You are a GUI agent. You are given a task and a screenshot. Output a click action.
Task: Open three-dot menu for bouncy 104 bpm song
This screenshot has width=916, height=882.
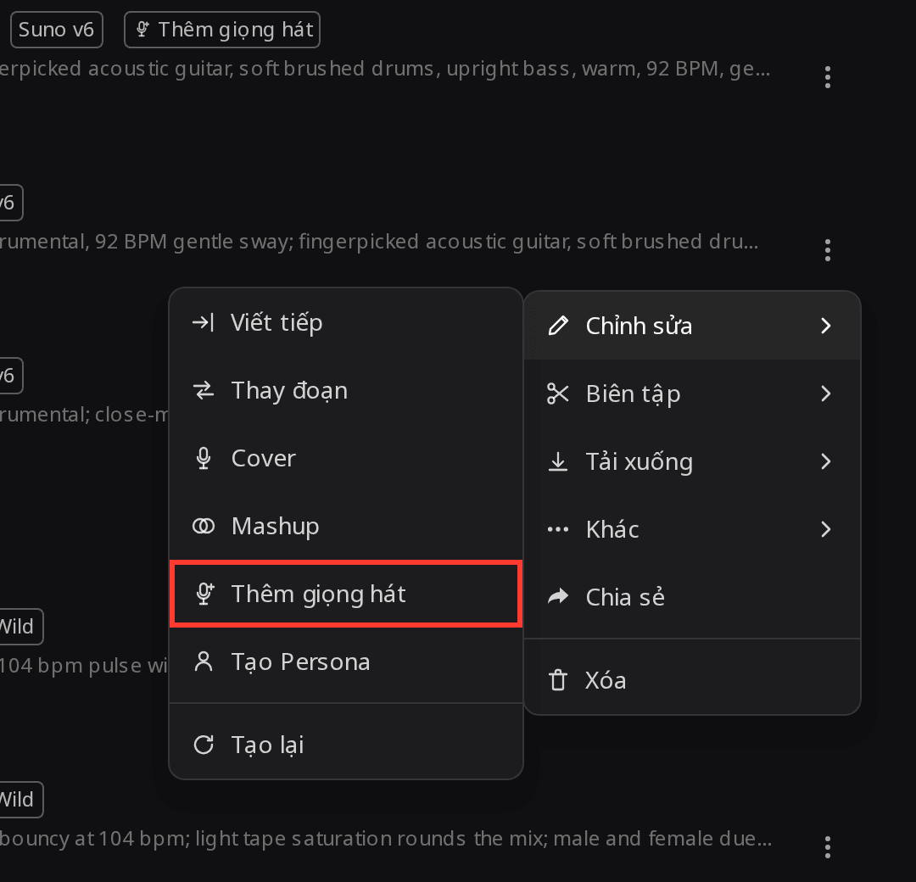pos(827,847)
